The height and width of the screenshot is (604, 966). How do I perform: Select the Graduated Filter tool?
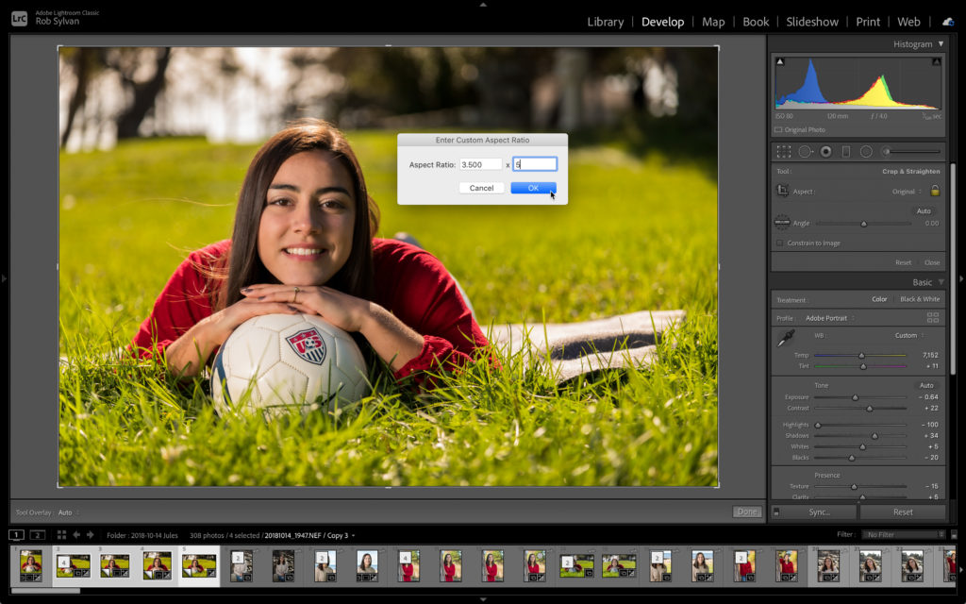click(846, 151)
